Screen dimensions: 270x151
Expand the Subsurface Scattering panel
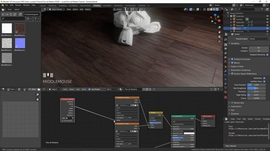[x=240, y=70]
